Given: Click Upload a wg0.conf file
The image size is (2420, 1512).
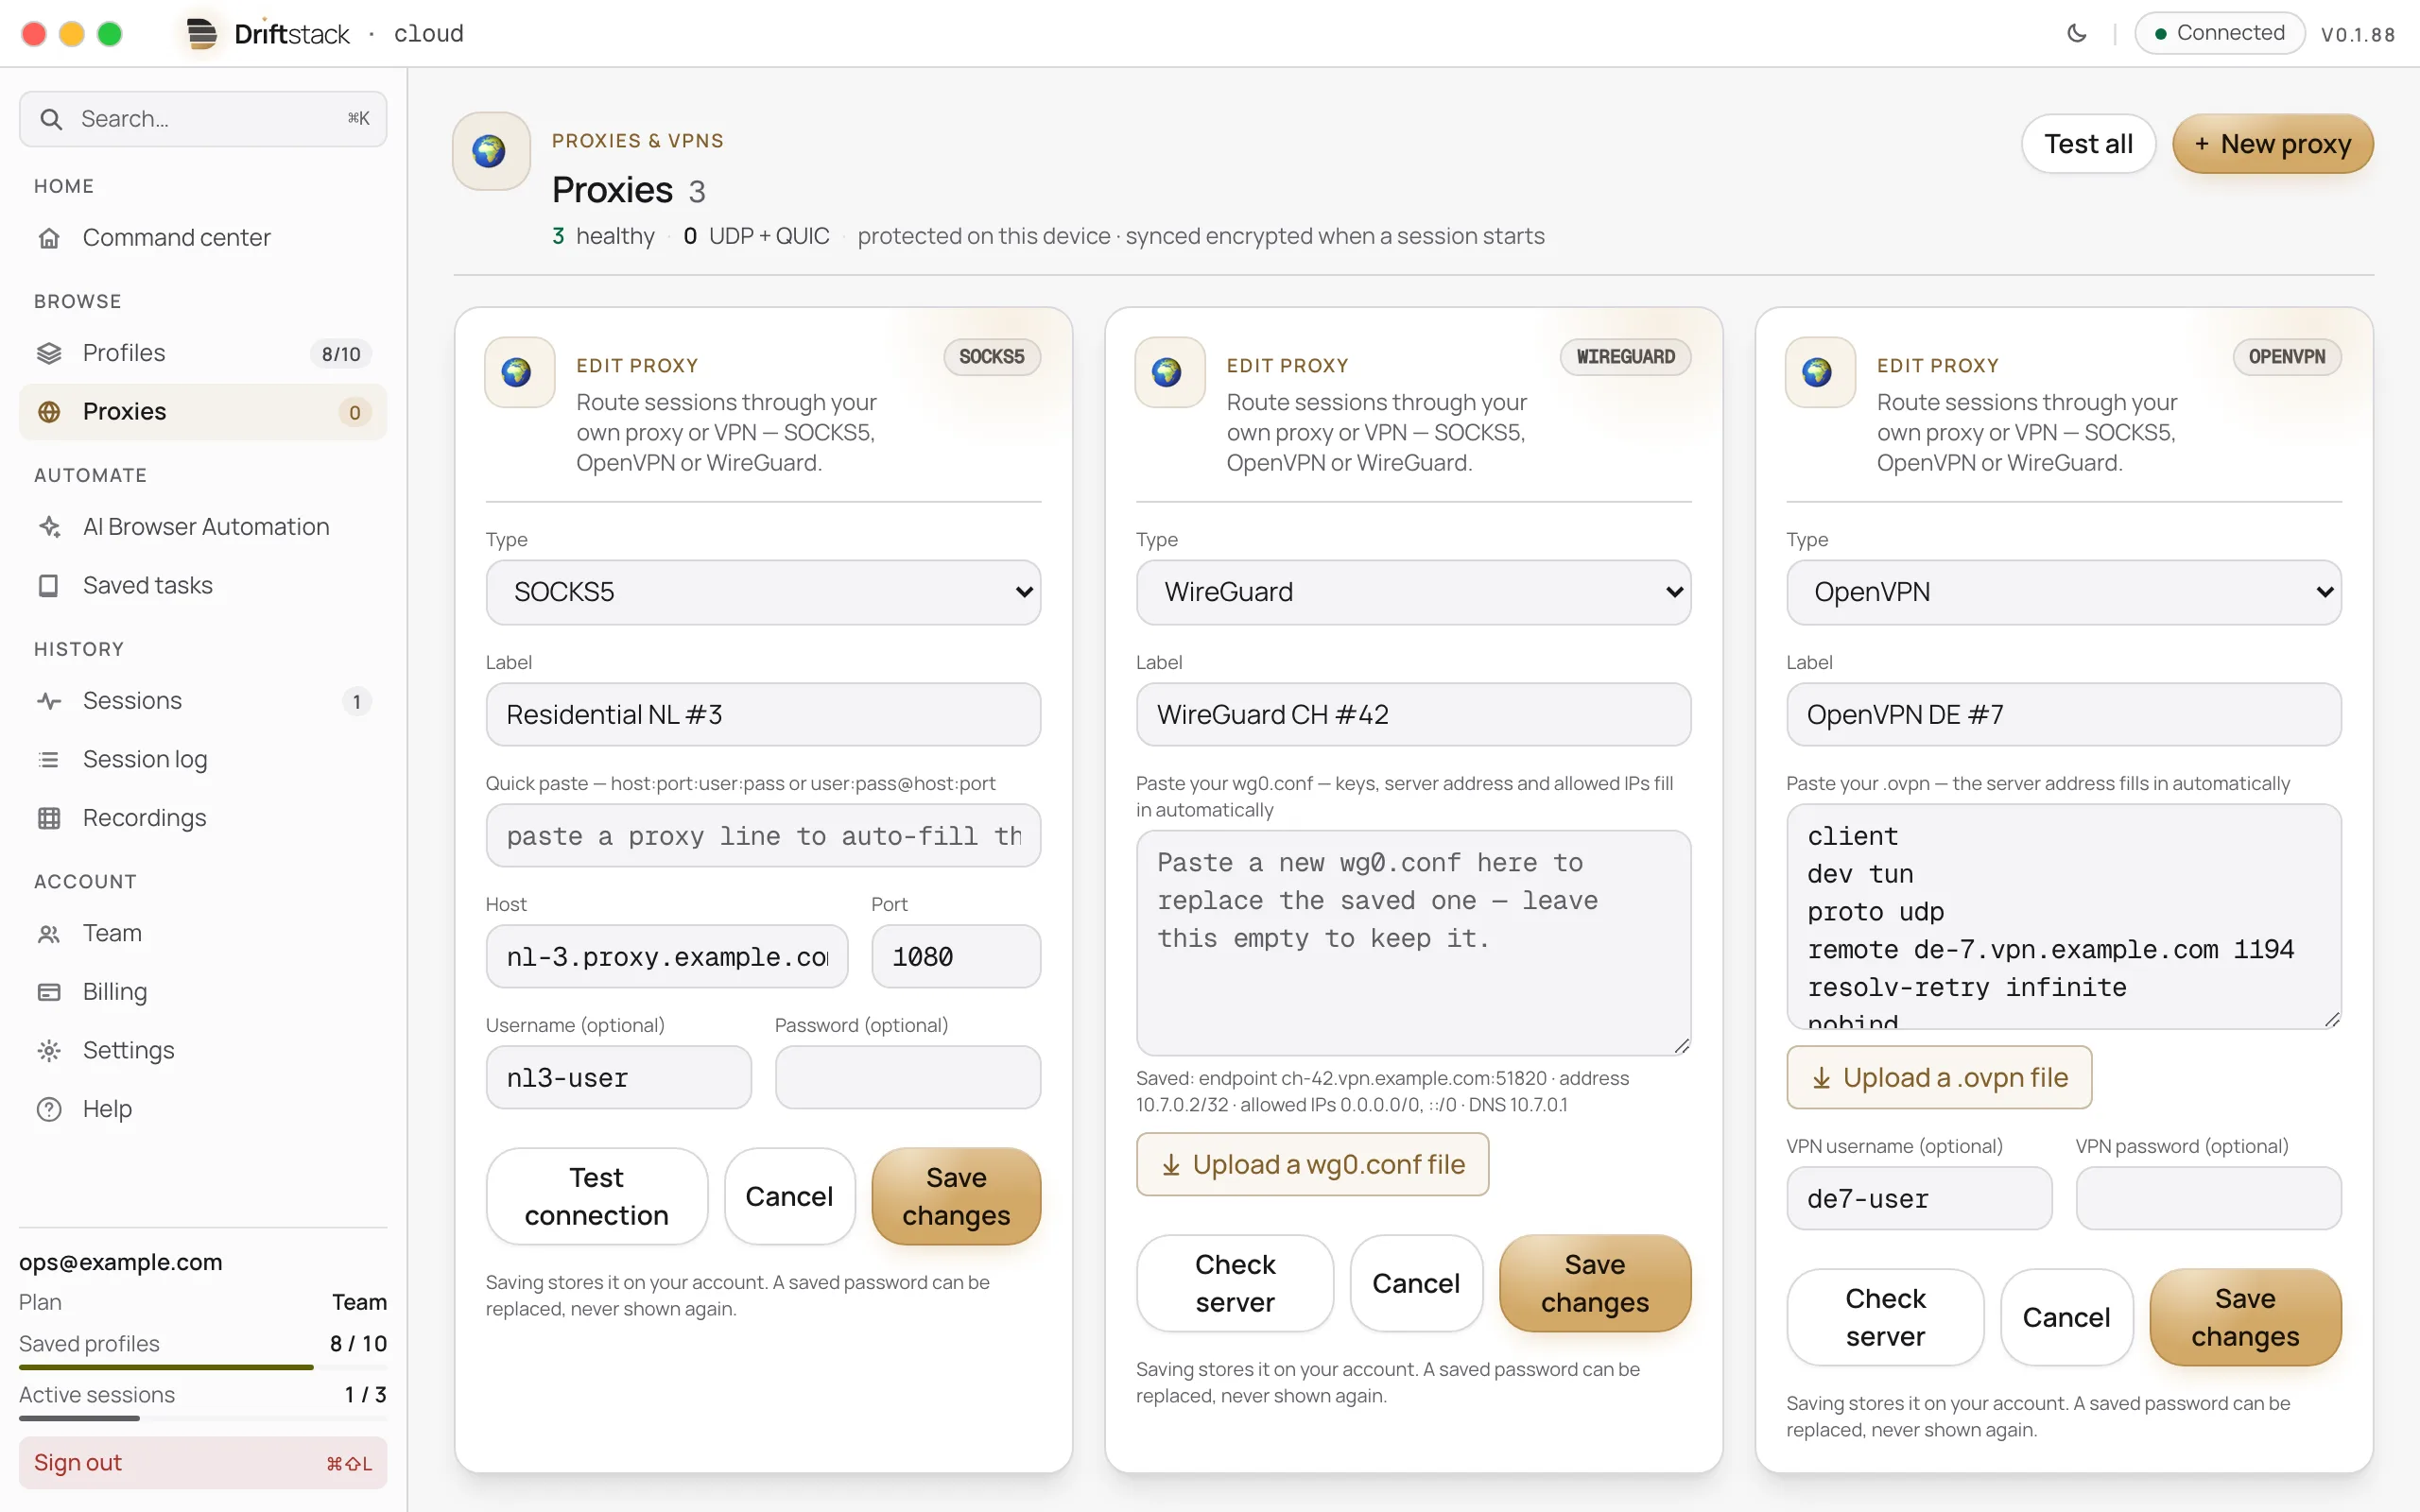Looking at the screenshot, I should 1312,1164.
